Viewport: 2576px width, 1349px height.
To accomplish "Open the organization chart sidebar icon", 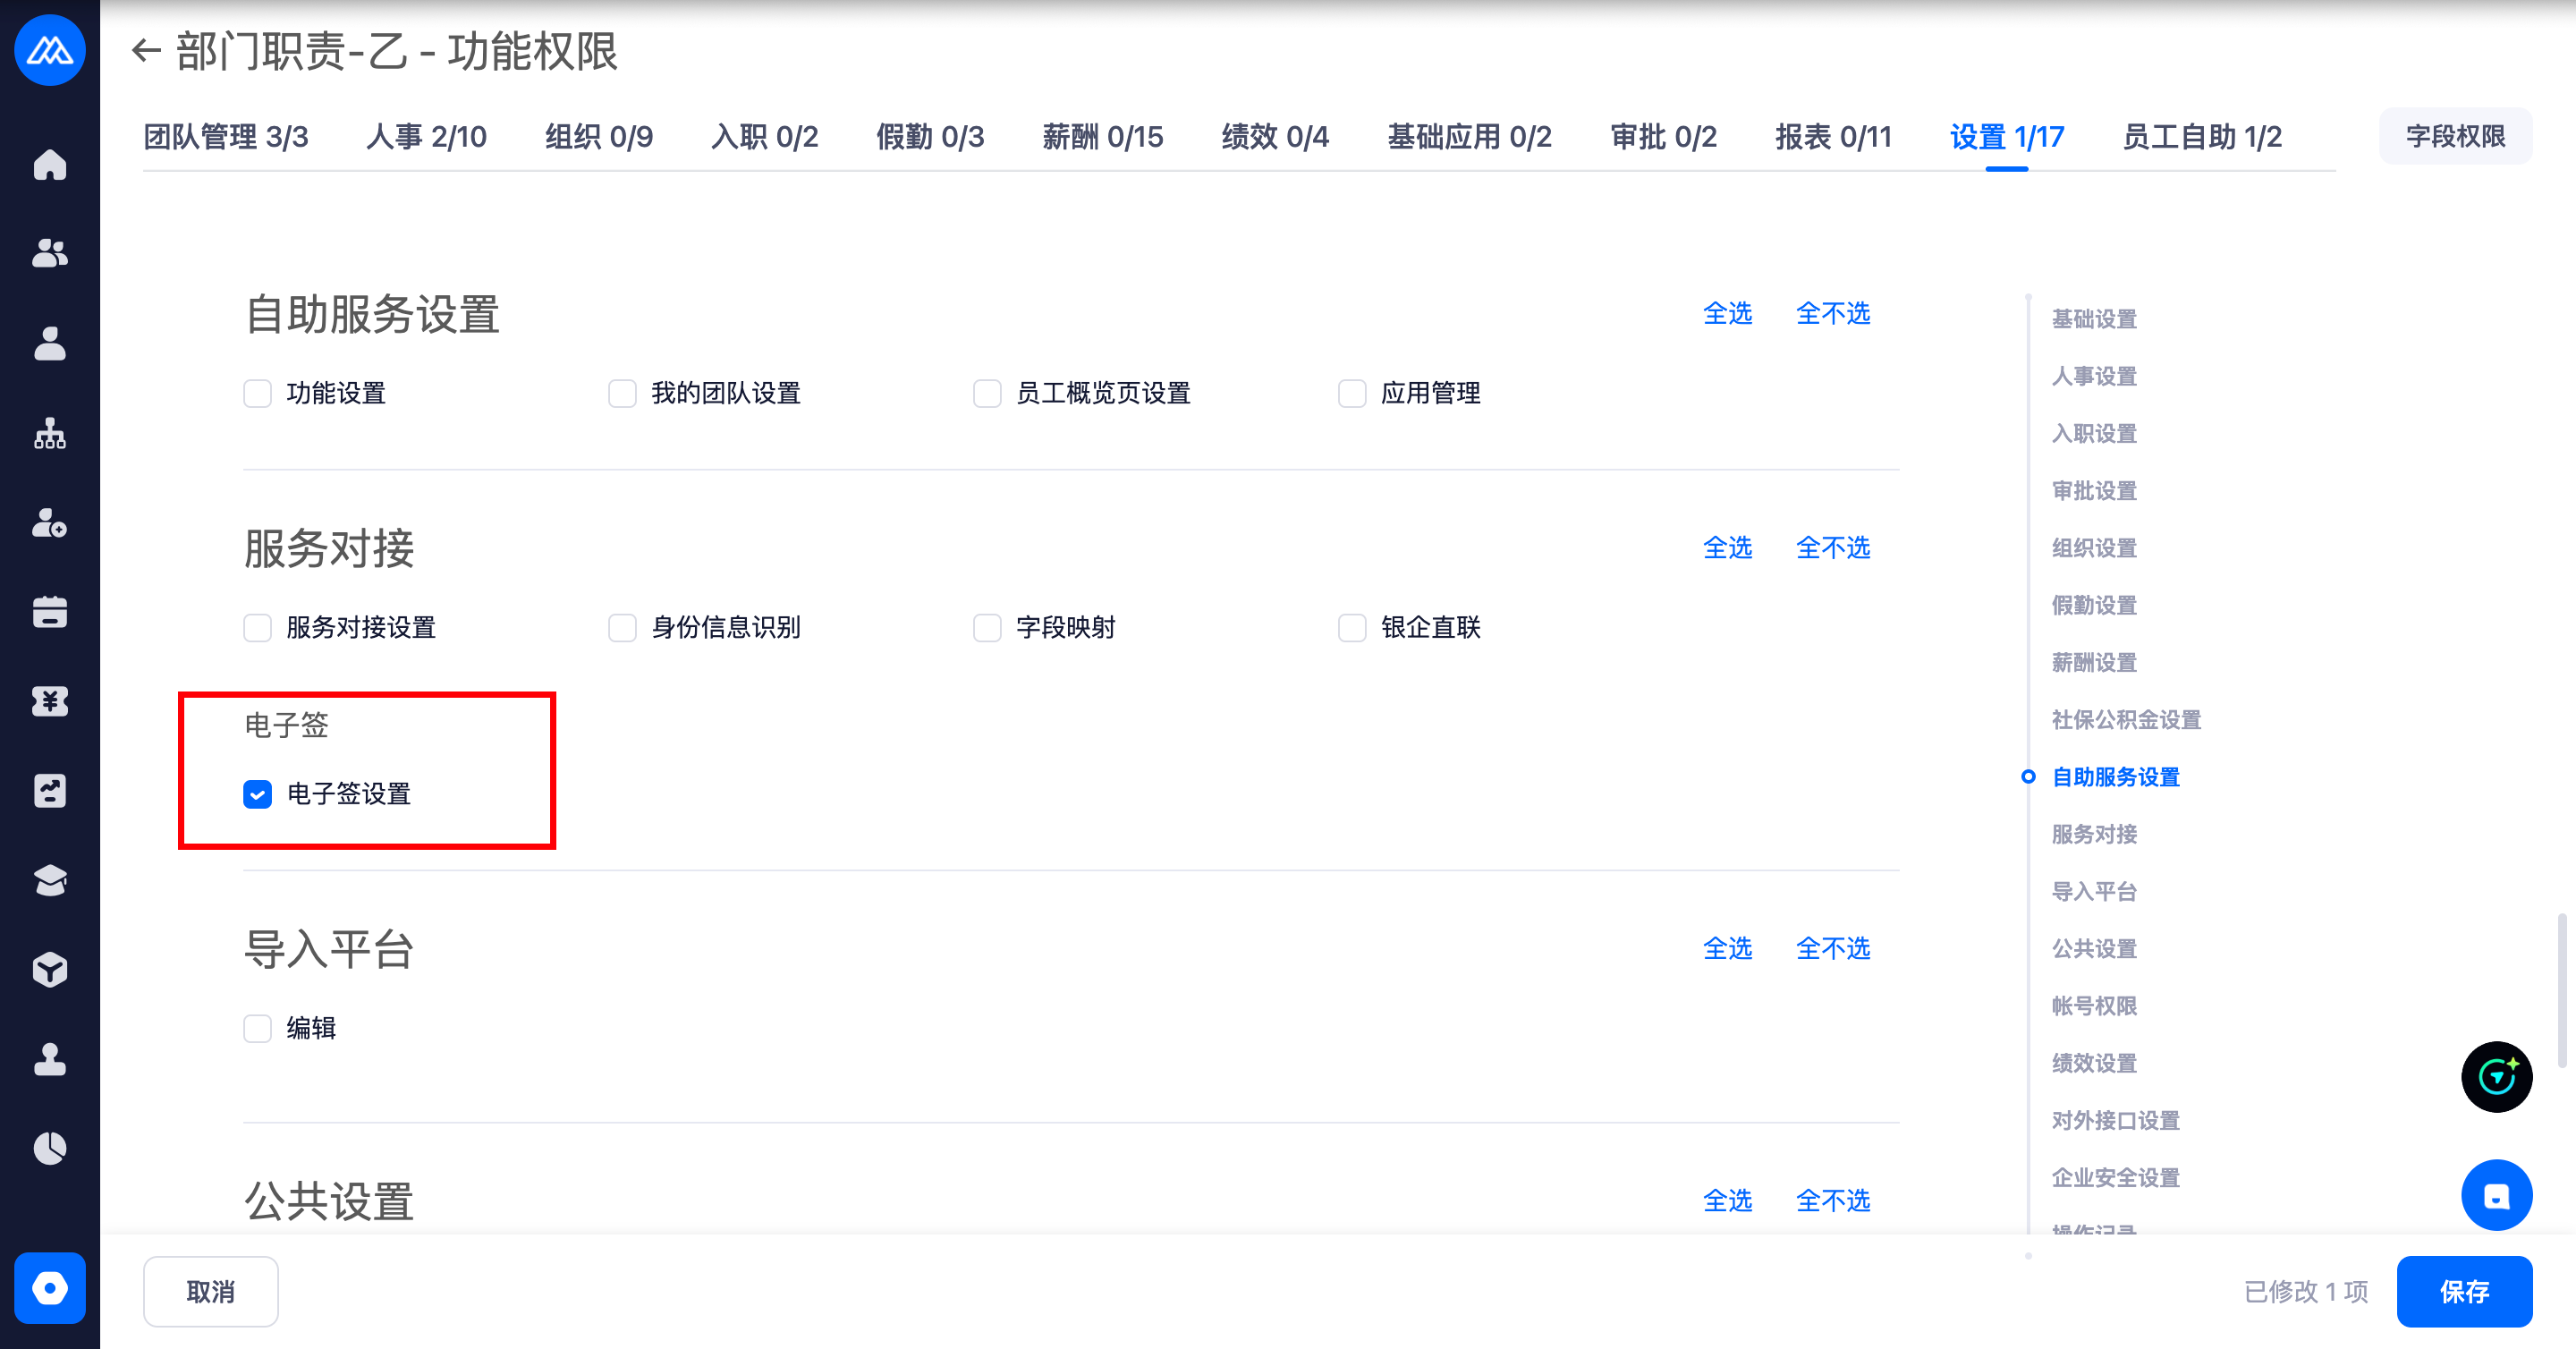I will pyautogui.click(x=49, y=434).
